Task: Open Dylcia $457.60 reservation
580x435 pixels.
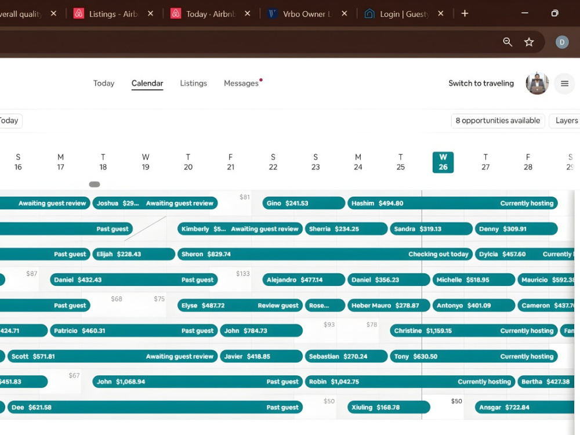Action: pos(525,254)
